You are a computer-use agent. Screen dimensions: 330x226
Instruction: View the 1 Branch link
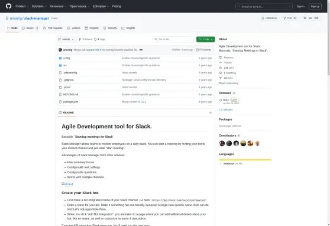85,40
